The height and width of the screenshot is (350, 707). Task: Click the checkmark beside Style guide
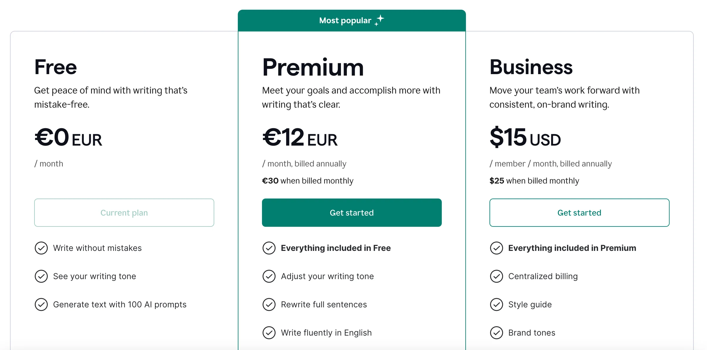coord(497,304)
